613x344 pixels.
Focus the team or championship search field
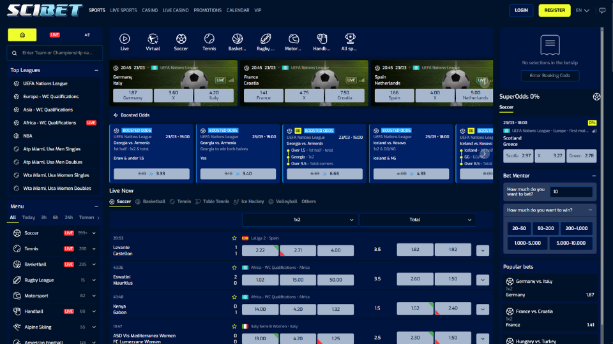(55, 53)
